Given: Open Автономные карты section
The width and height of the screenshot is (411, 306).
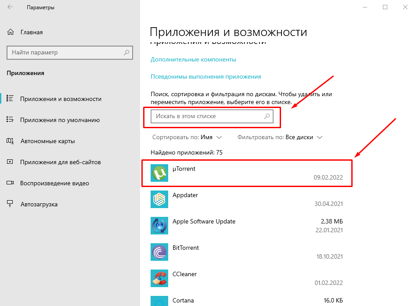Looking at the screenshot, I should pos(47,141).
